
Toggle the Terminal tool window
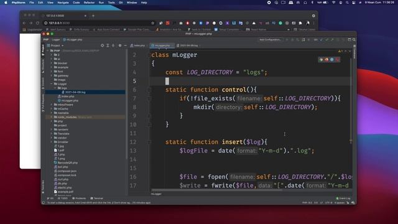point(97,198)
